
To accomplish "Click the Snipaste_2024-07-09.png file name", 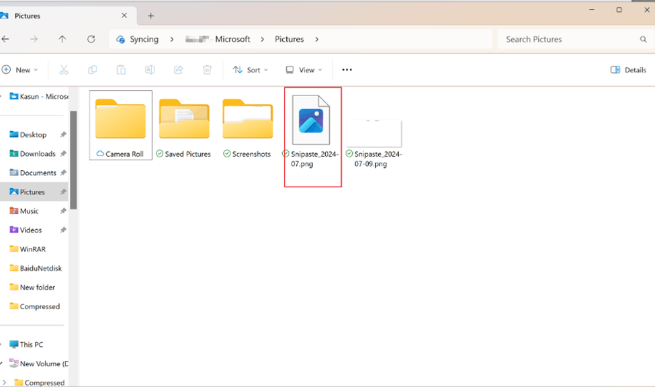I will tap(378, 159).
